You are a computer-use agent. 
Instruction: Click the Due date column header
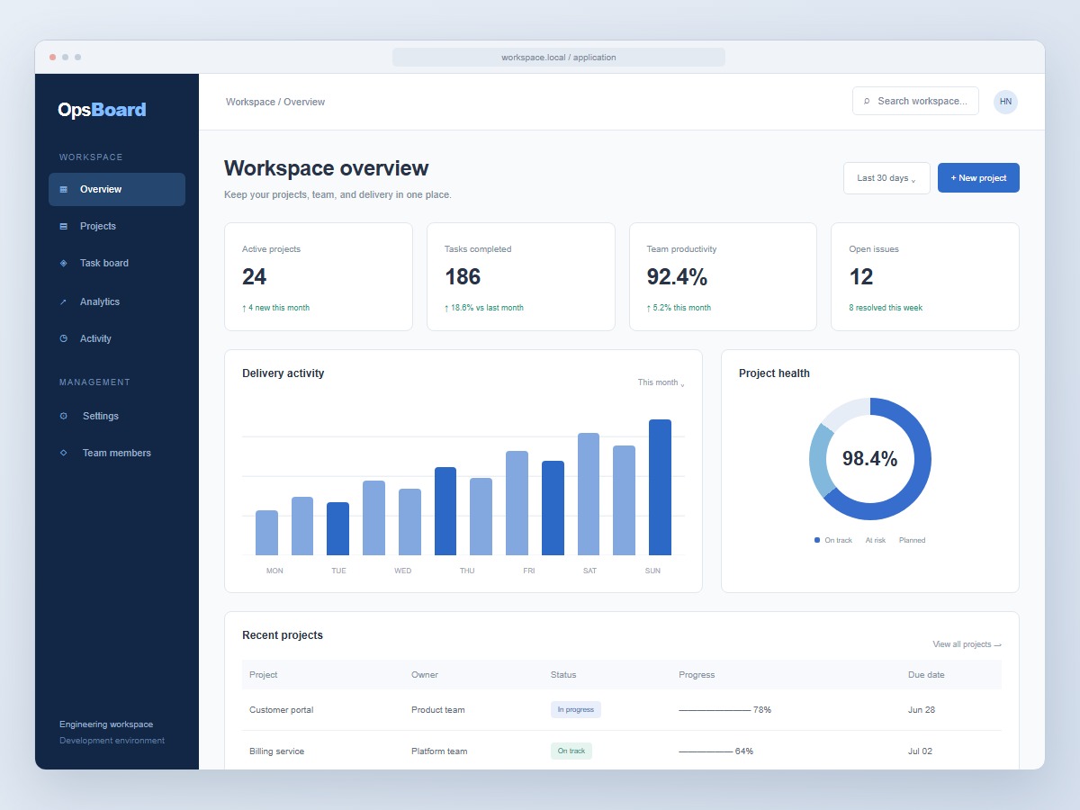[926, 675]
